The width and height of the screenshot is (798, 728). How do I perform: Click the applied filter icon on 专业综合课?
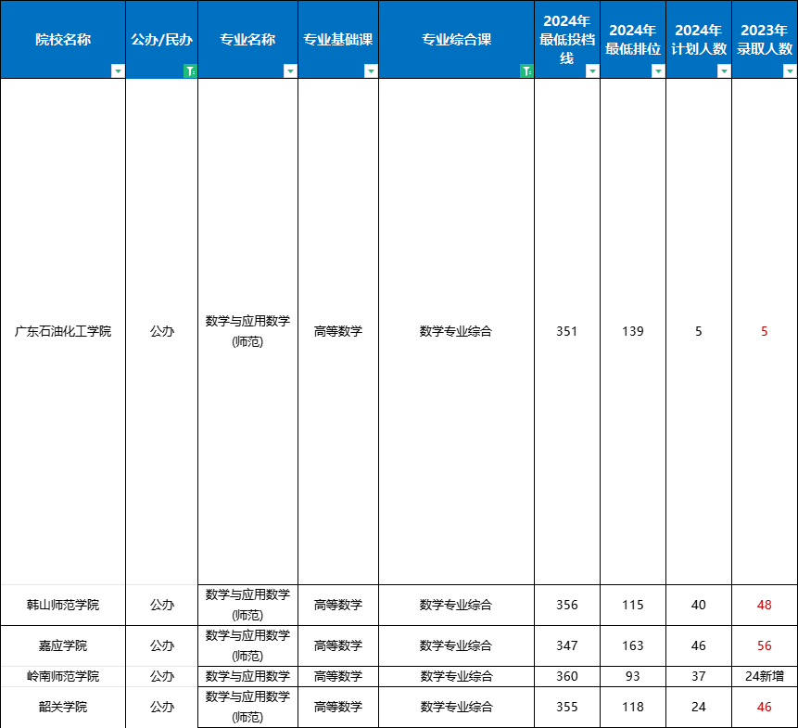pos(526,71)
